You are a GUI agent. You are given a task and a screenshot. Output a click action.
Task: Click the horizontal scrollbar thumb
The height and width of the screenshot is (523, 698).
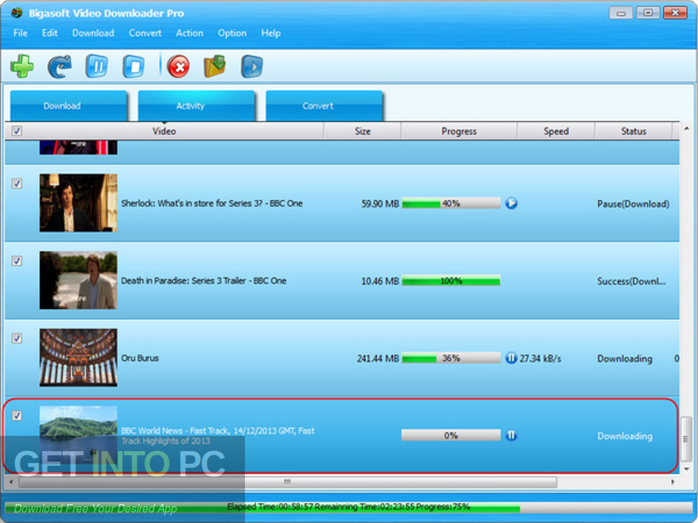pos(288,482)
